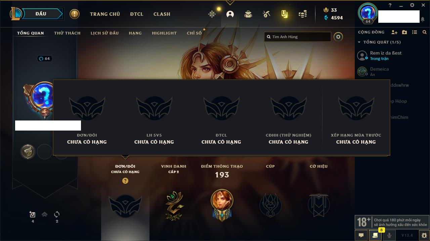Collapse the TỔNG QUÁT friends group

(359, 42)
